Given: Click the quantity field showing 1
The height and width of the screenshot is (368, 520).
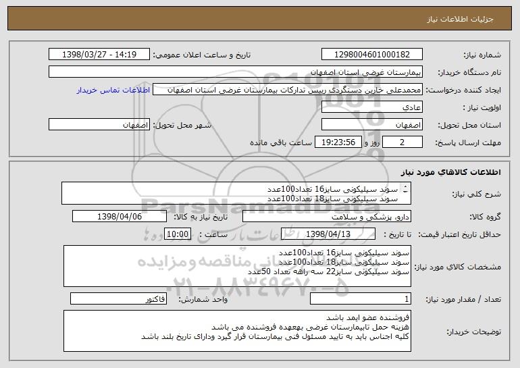Looking at the screenshot, I should point(361,298).
